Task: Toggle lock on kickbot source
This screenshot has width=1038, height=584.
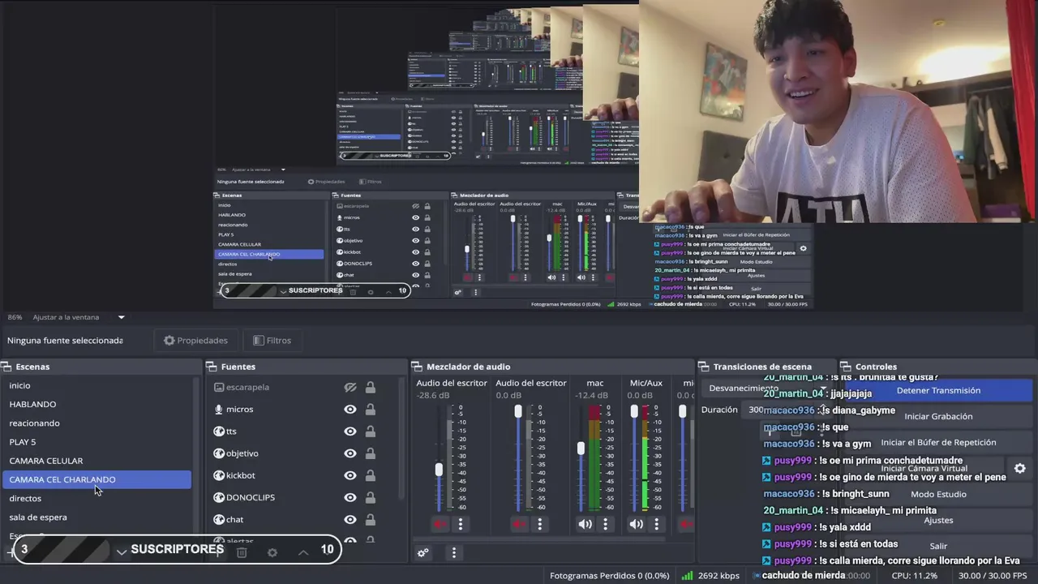Action: 371,475
